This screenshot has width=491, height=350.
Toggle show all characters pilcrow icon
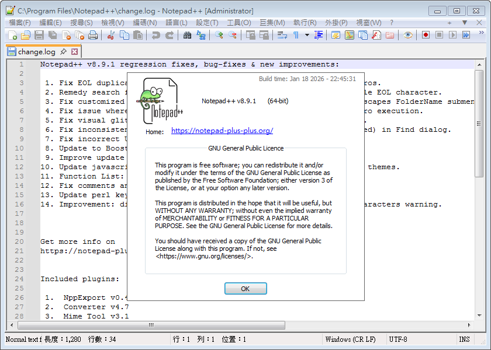[296, 35]
